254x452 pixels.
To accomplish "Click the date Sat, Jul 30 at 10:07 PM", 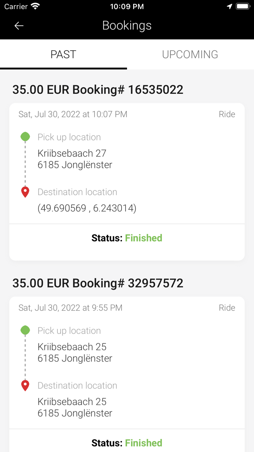I will [73, 114].
